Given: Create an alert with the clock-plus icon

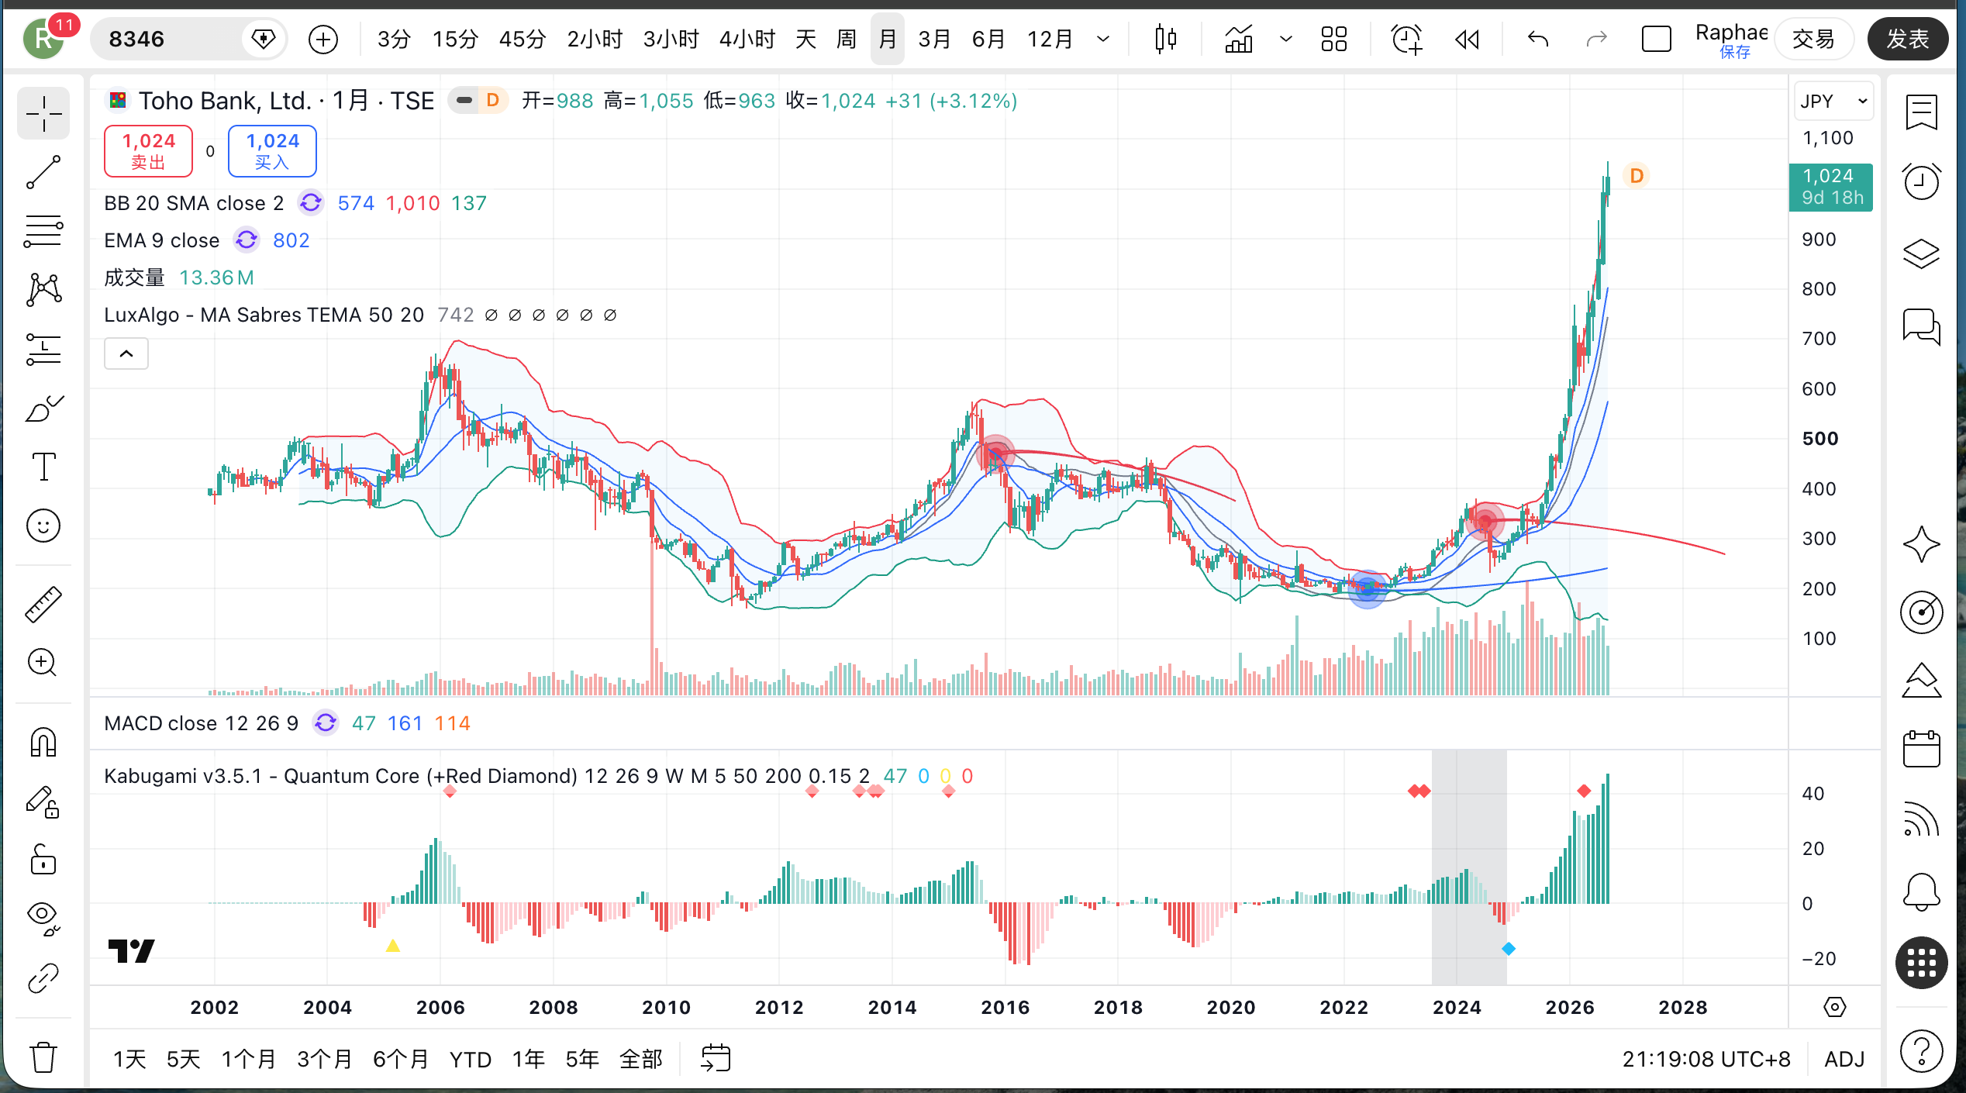Looking at the screenshot, I should click(1406, 39).
